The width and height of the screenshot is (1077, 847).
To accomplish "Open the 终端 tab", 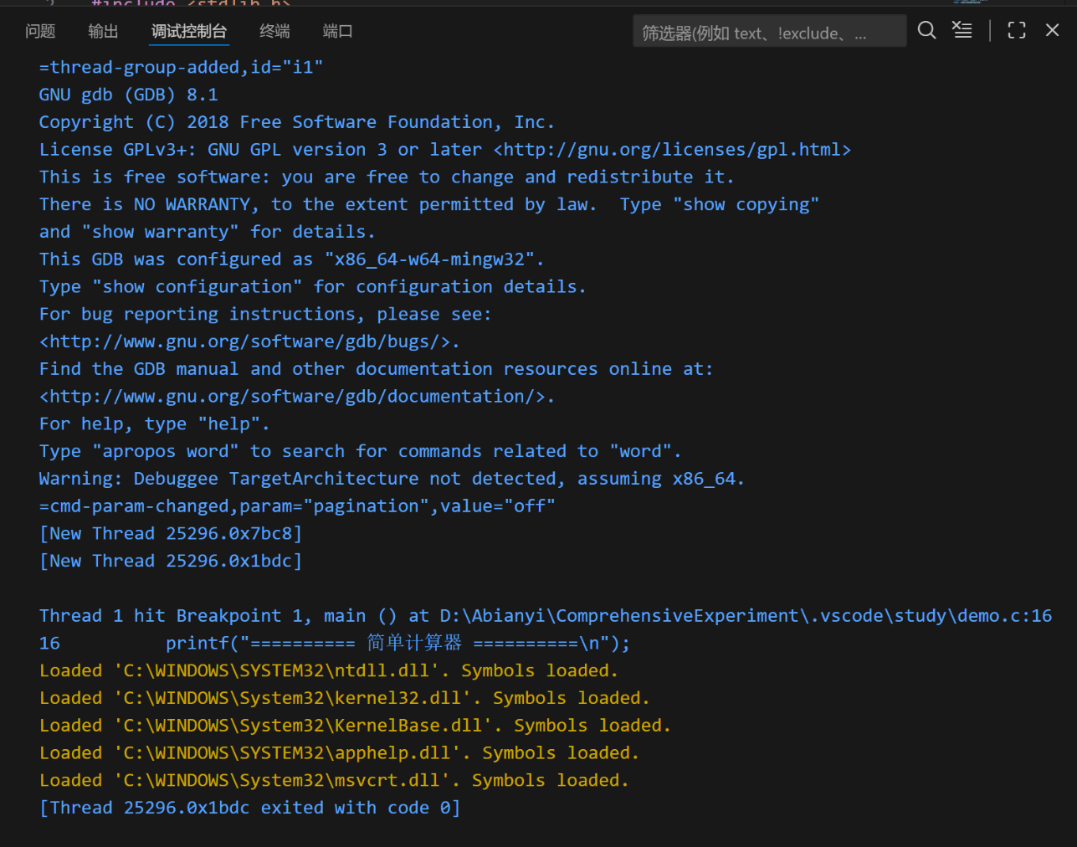I will point(274,31).
